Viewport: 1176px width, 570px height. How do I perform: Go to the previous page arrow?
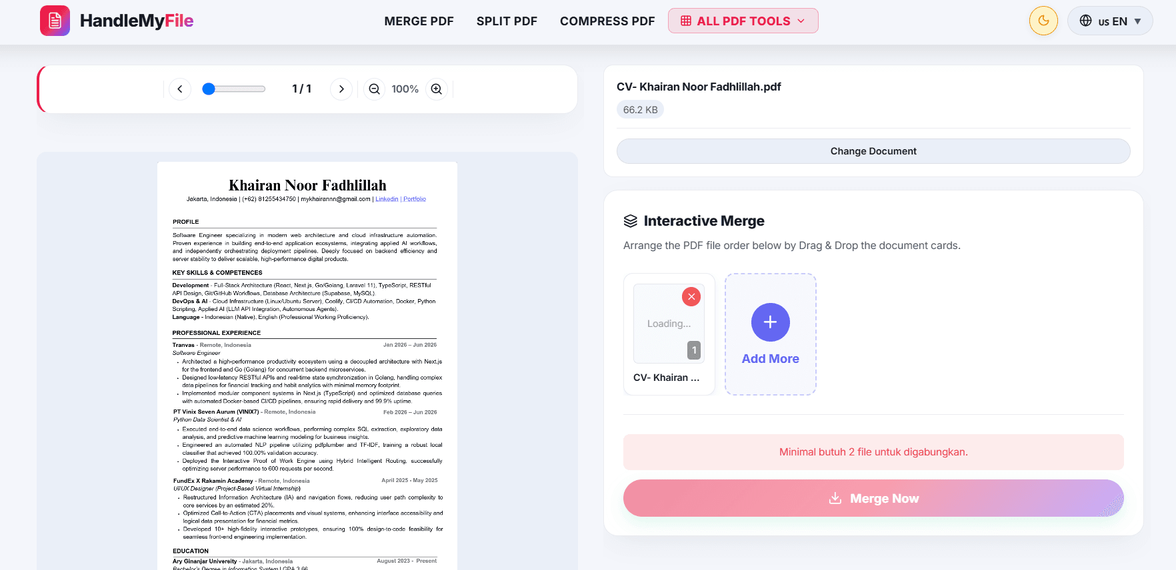pyautogui.click(x=180, y=89)
